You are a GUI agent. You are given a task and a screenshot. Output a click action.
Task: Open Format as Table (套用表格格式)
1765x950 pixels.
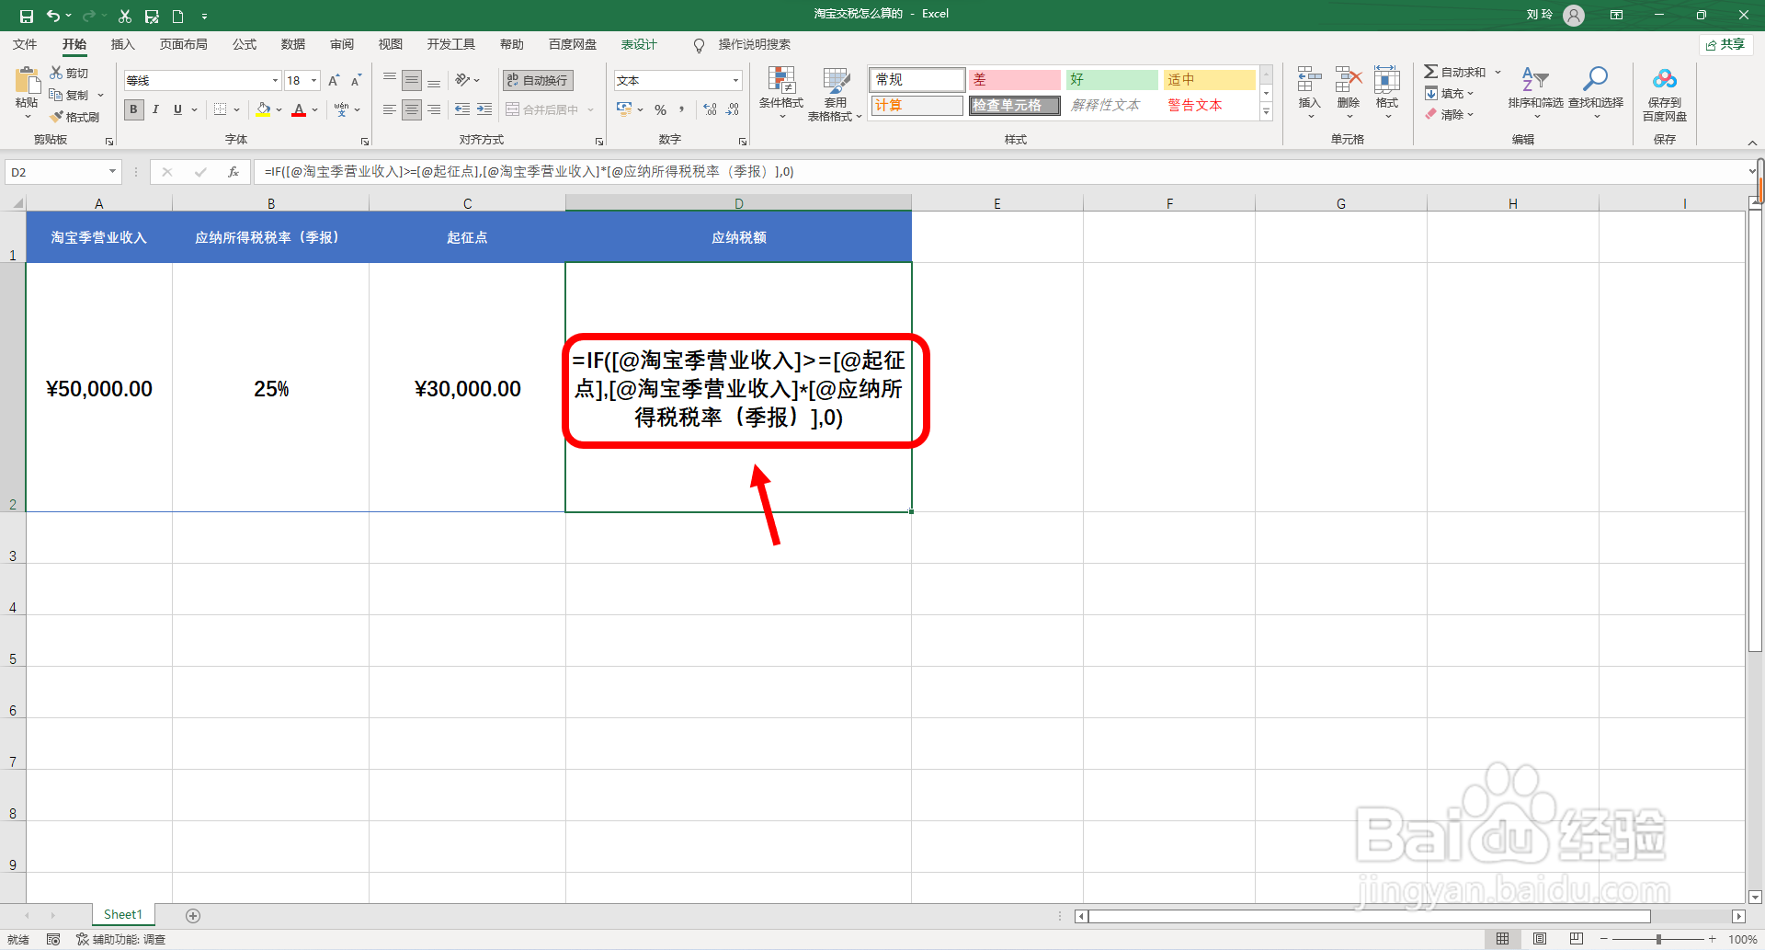point(835,94)
